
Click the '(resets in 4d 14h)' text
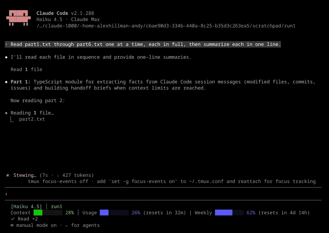click(284, 213)
